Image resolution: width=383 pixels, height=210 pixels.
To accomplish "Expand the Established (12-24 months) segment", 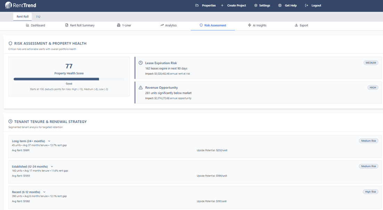I will (x=52, y=166).
